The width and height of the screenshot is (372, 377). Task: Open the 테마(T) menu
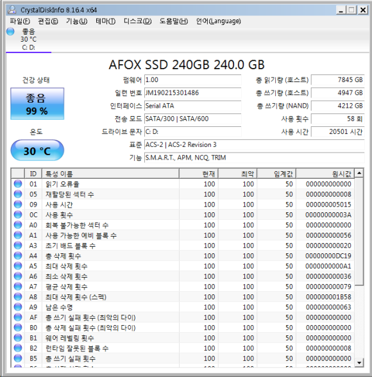[105, 21]
